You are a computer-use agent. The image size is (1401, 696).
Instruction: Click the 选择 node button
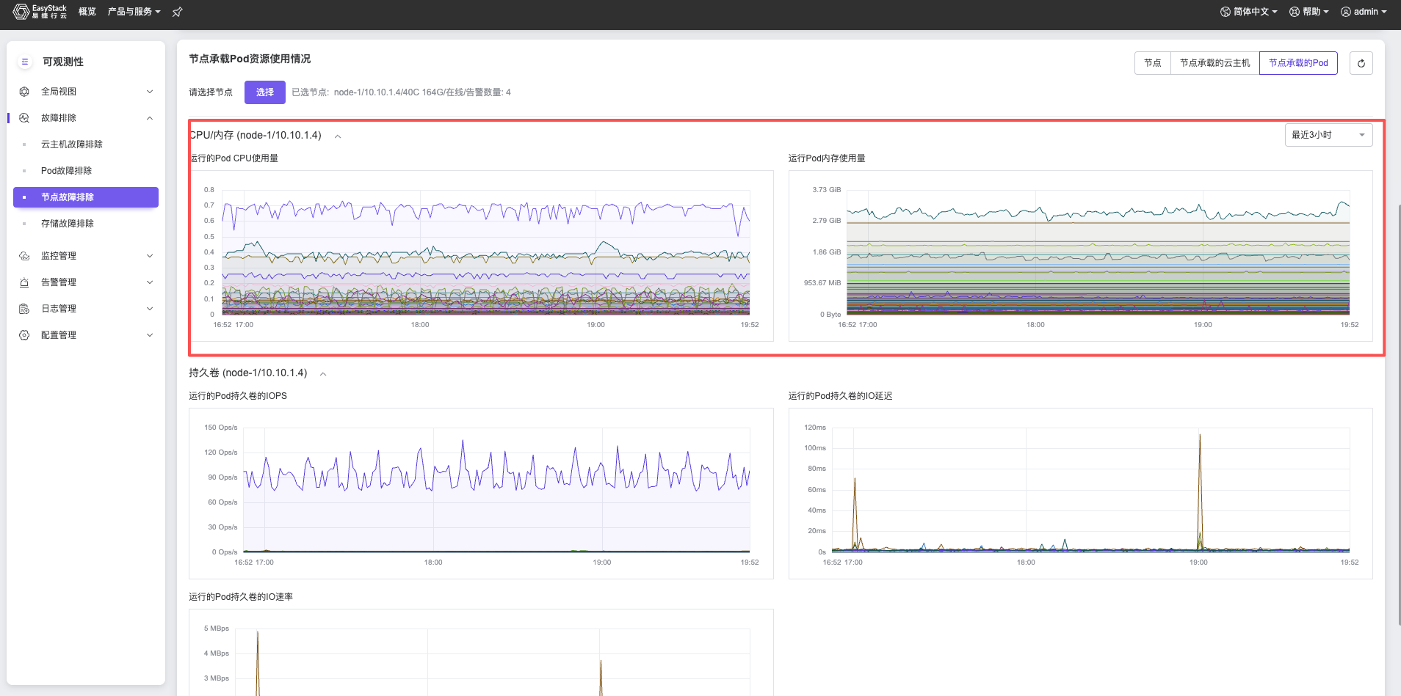(x=265, y=92)
